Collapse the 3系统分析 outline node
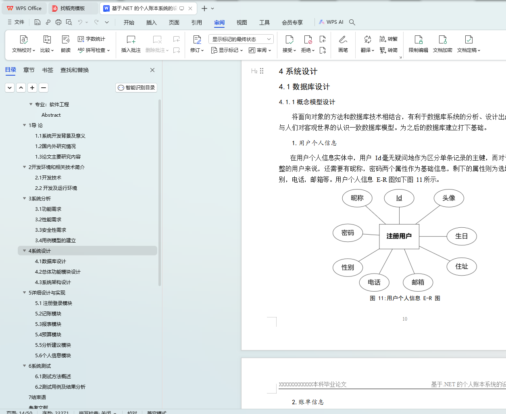This screenshot has height=414, width=506. pos(25,198)
